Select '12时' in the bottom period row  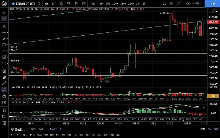click(112, 135)
